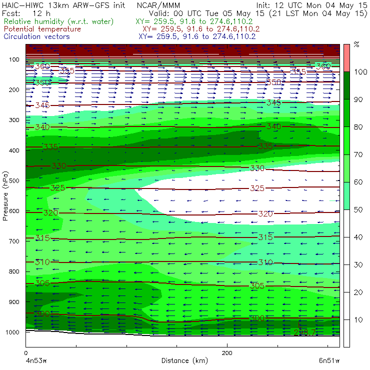This screenshot has height=370, width=370.
Task: Click the left '355' contour label
Action: 67,70
